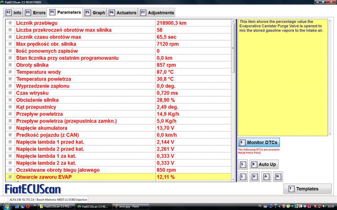Uncheck the Licznik przebiegu parameter

(10, 23)
